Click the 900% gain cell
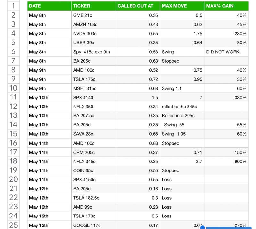Screen dimensions: 256x229 point(226,162)
